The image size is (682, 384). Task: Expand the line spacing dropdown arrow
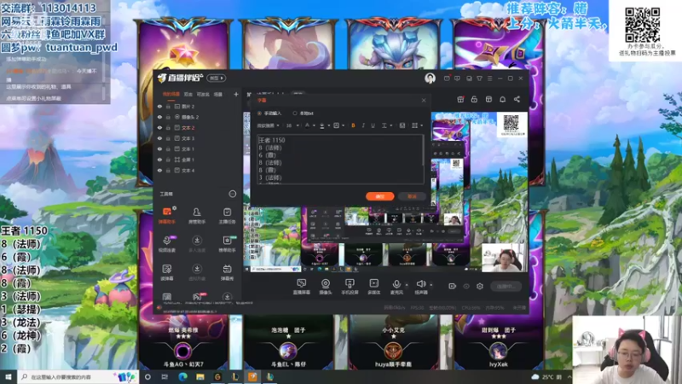(x=390, y=125)
